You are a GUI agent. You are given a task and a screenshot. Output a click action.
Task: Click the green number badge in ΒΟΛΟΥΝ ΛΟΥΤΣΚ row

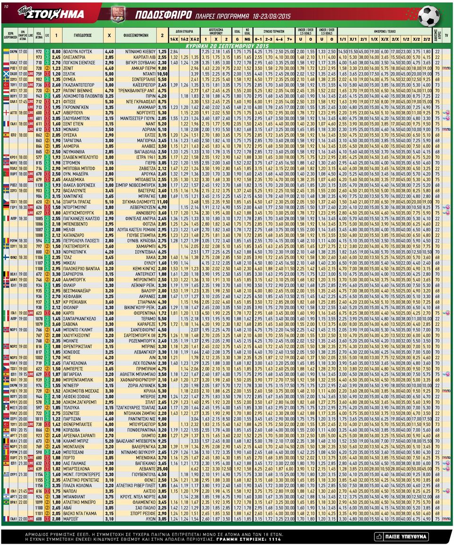click(x=47, y=52)
